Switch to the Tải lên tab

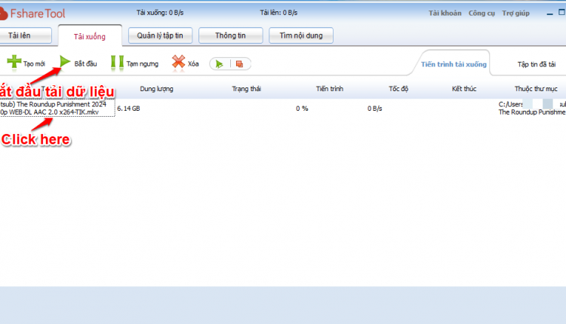[x=24, y=35]
